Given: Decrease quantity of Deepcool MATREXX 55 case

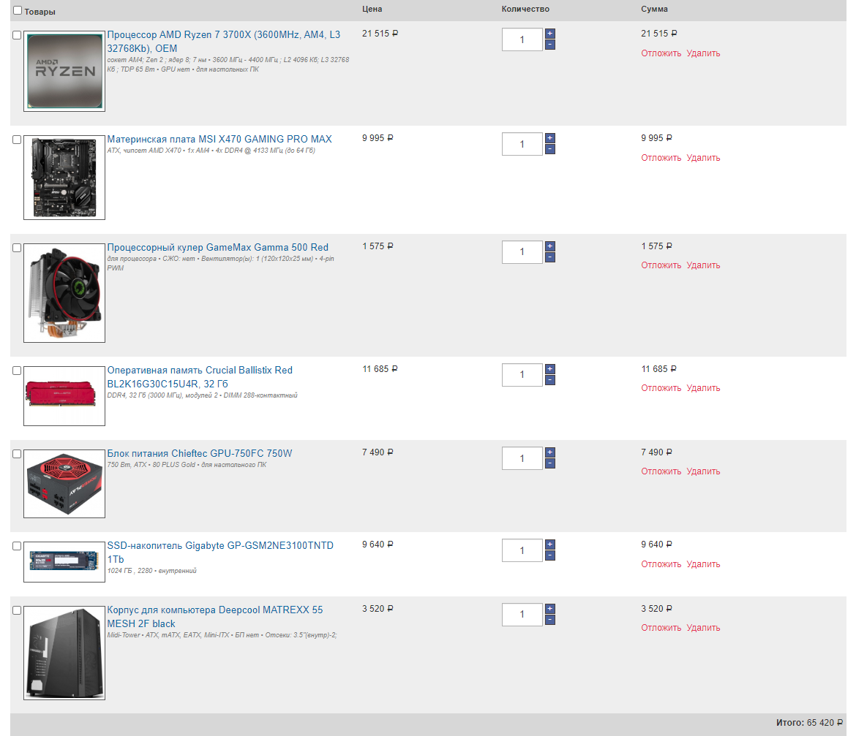Looking at the screenshot, I should pyautogui.click(x=549, y=620).
